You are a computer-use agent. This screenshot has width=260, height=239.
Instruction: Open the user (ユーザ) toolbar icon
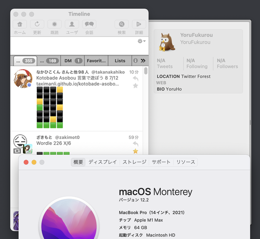tap(72, 24)
